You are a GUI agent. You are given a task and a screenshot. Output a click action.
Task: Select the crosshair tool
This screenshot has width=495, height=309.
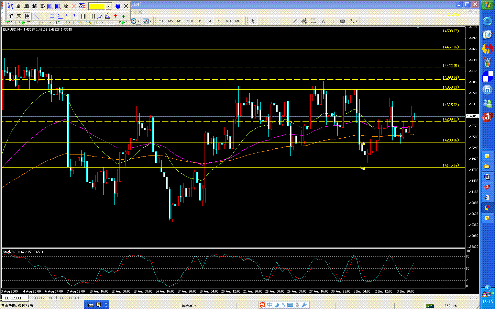pos(263,21)
